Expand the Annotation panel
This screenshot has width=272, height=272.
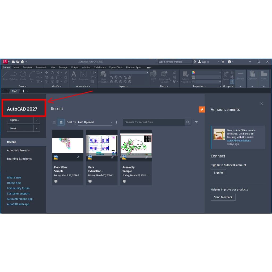83,86
